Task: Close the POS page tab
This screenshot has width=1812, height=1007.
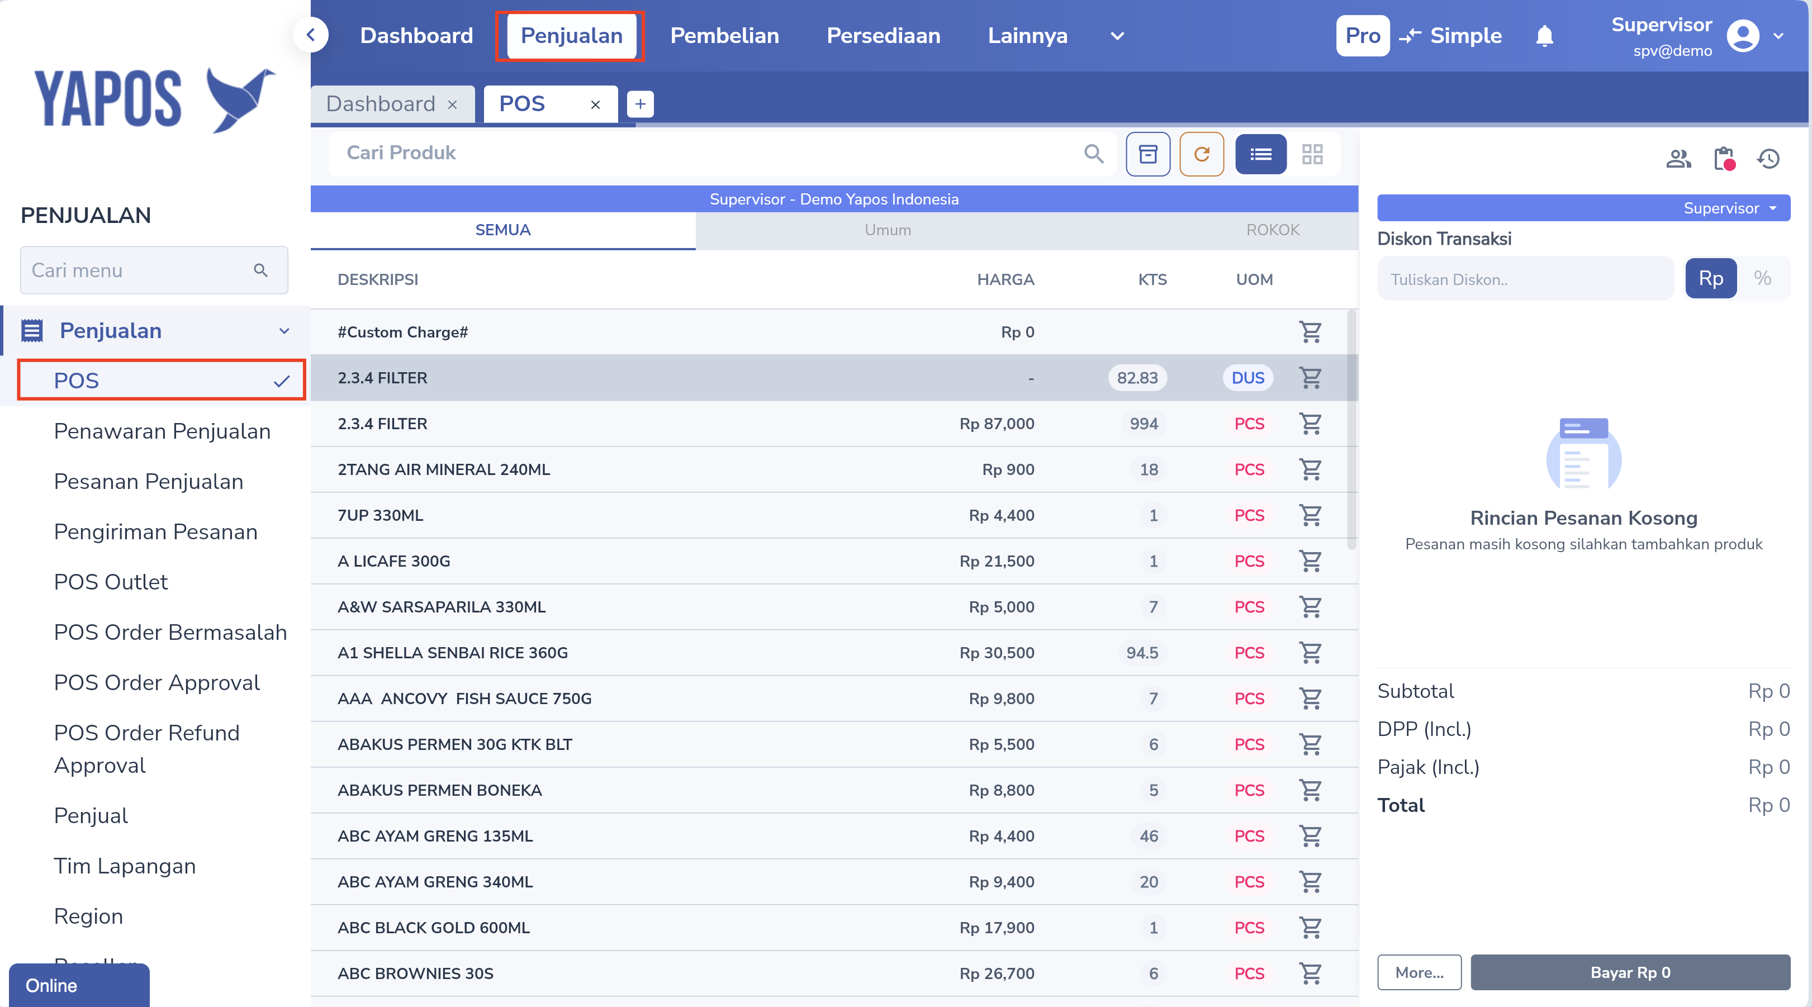Action: [x=595, y=104]
